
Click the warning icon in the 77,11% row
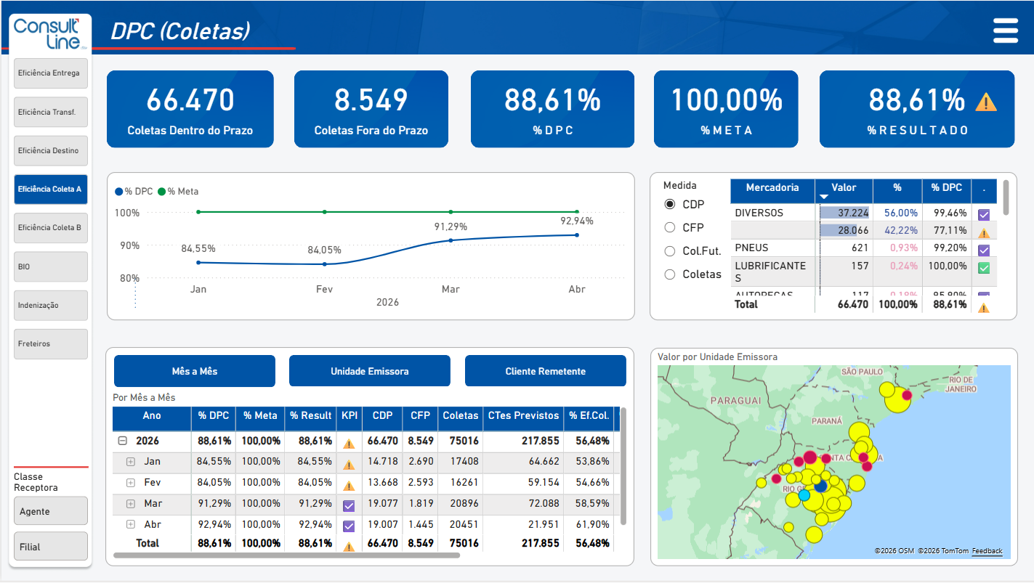(984, 232)
